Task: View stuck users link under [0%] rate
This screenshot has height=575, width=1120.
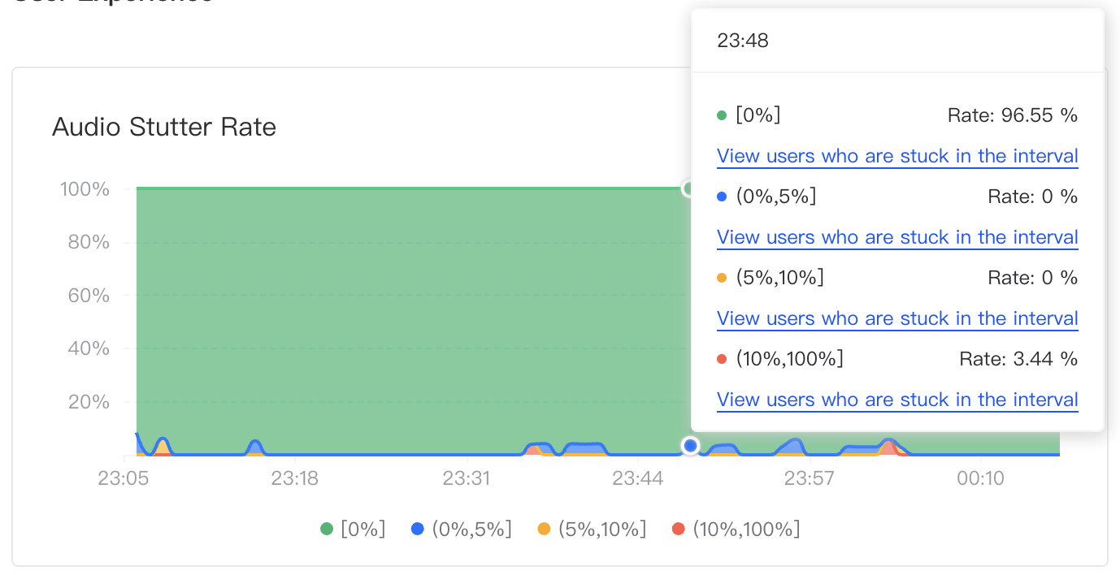Action: point(897,156)
